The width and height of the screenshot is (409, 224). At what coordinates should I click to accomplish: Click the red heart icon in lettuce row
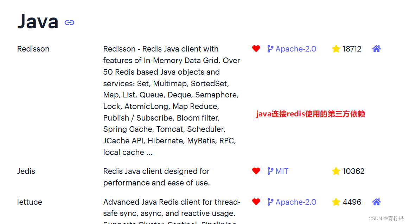(x=256, y=202)
